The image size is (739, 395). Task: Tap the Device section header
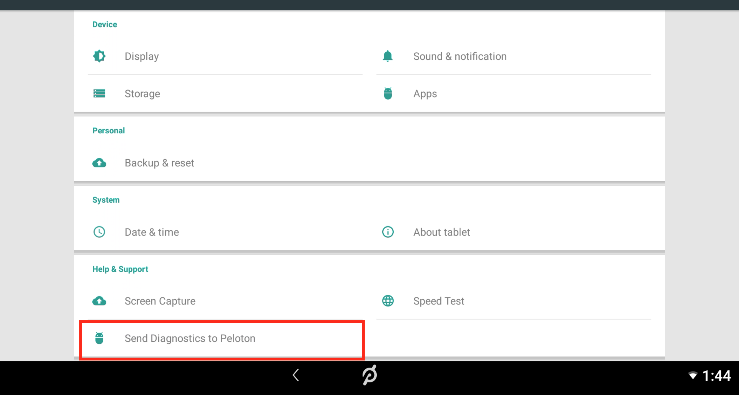[105, 24]
